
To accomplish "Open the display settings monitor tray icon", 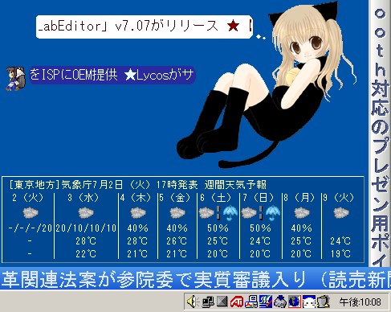I will coord(251,302).
